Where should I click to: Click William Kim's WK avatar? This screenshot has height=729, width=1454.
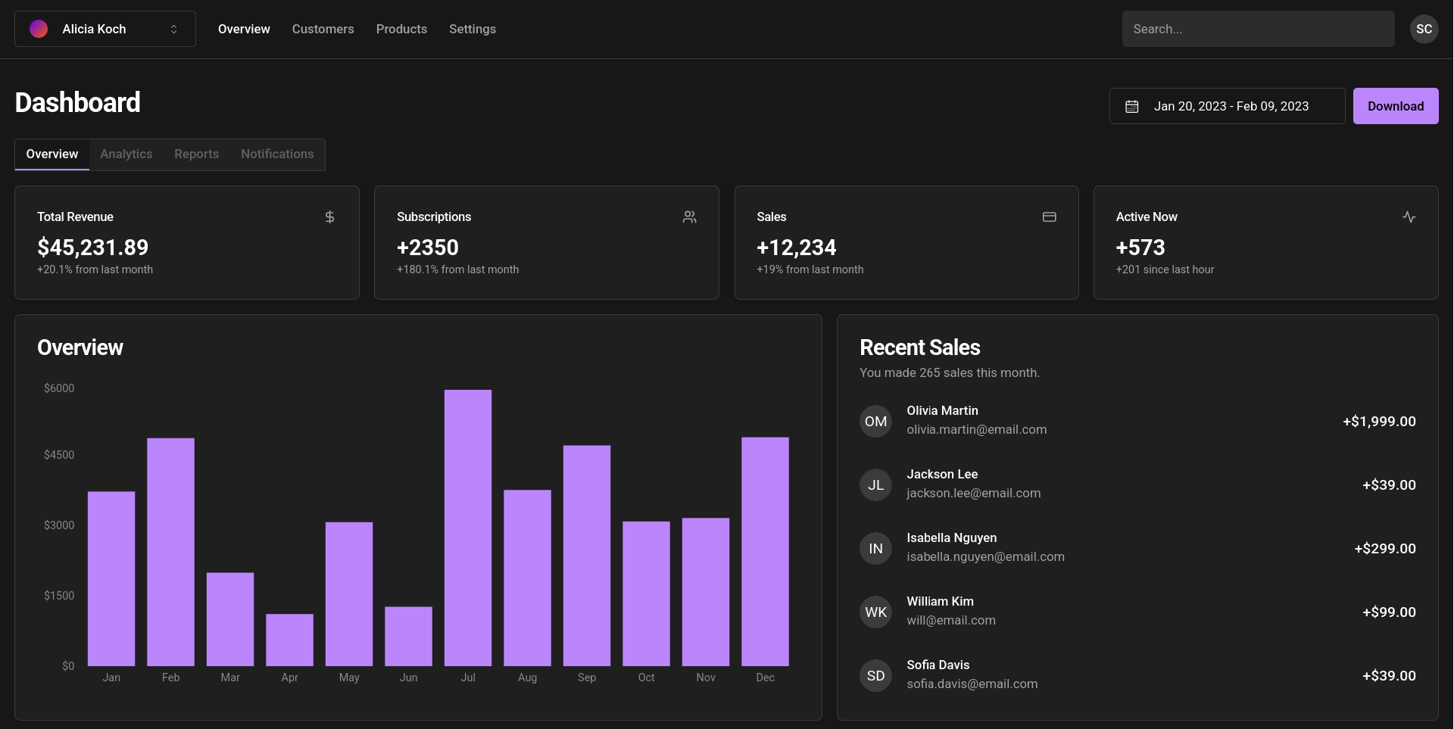(x=875, y=612)
